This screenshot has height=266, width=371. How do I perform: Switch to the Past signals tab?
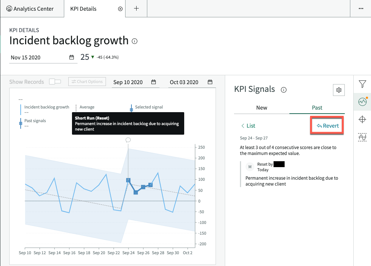coord(317,108)
